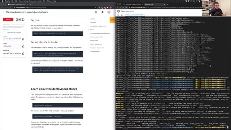This screenshot has width=231, height=130.
Task: Click the kubectl explain deployment --recursive block
Action: (58, 116)
